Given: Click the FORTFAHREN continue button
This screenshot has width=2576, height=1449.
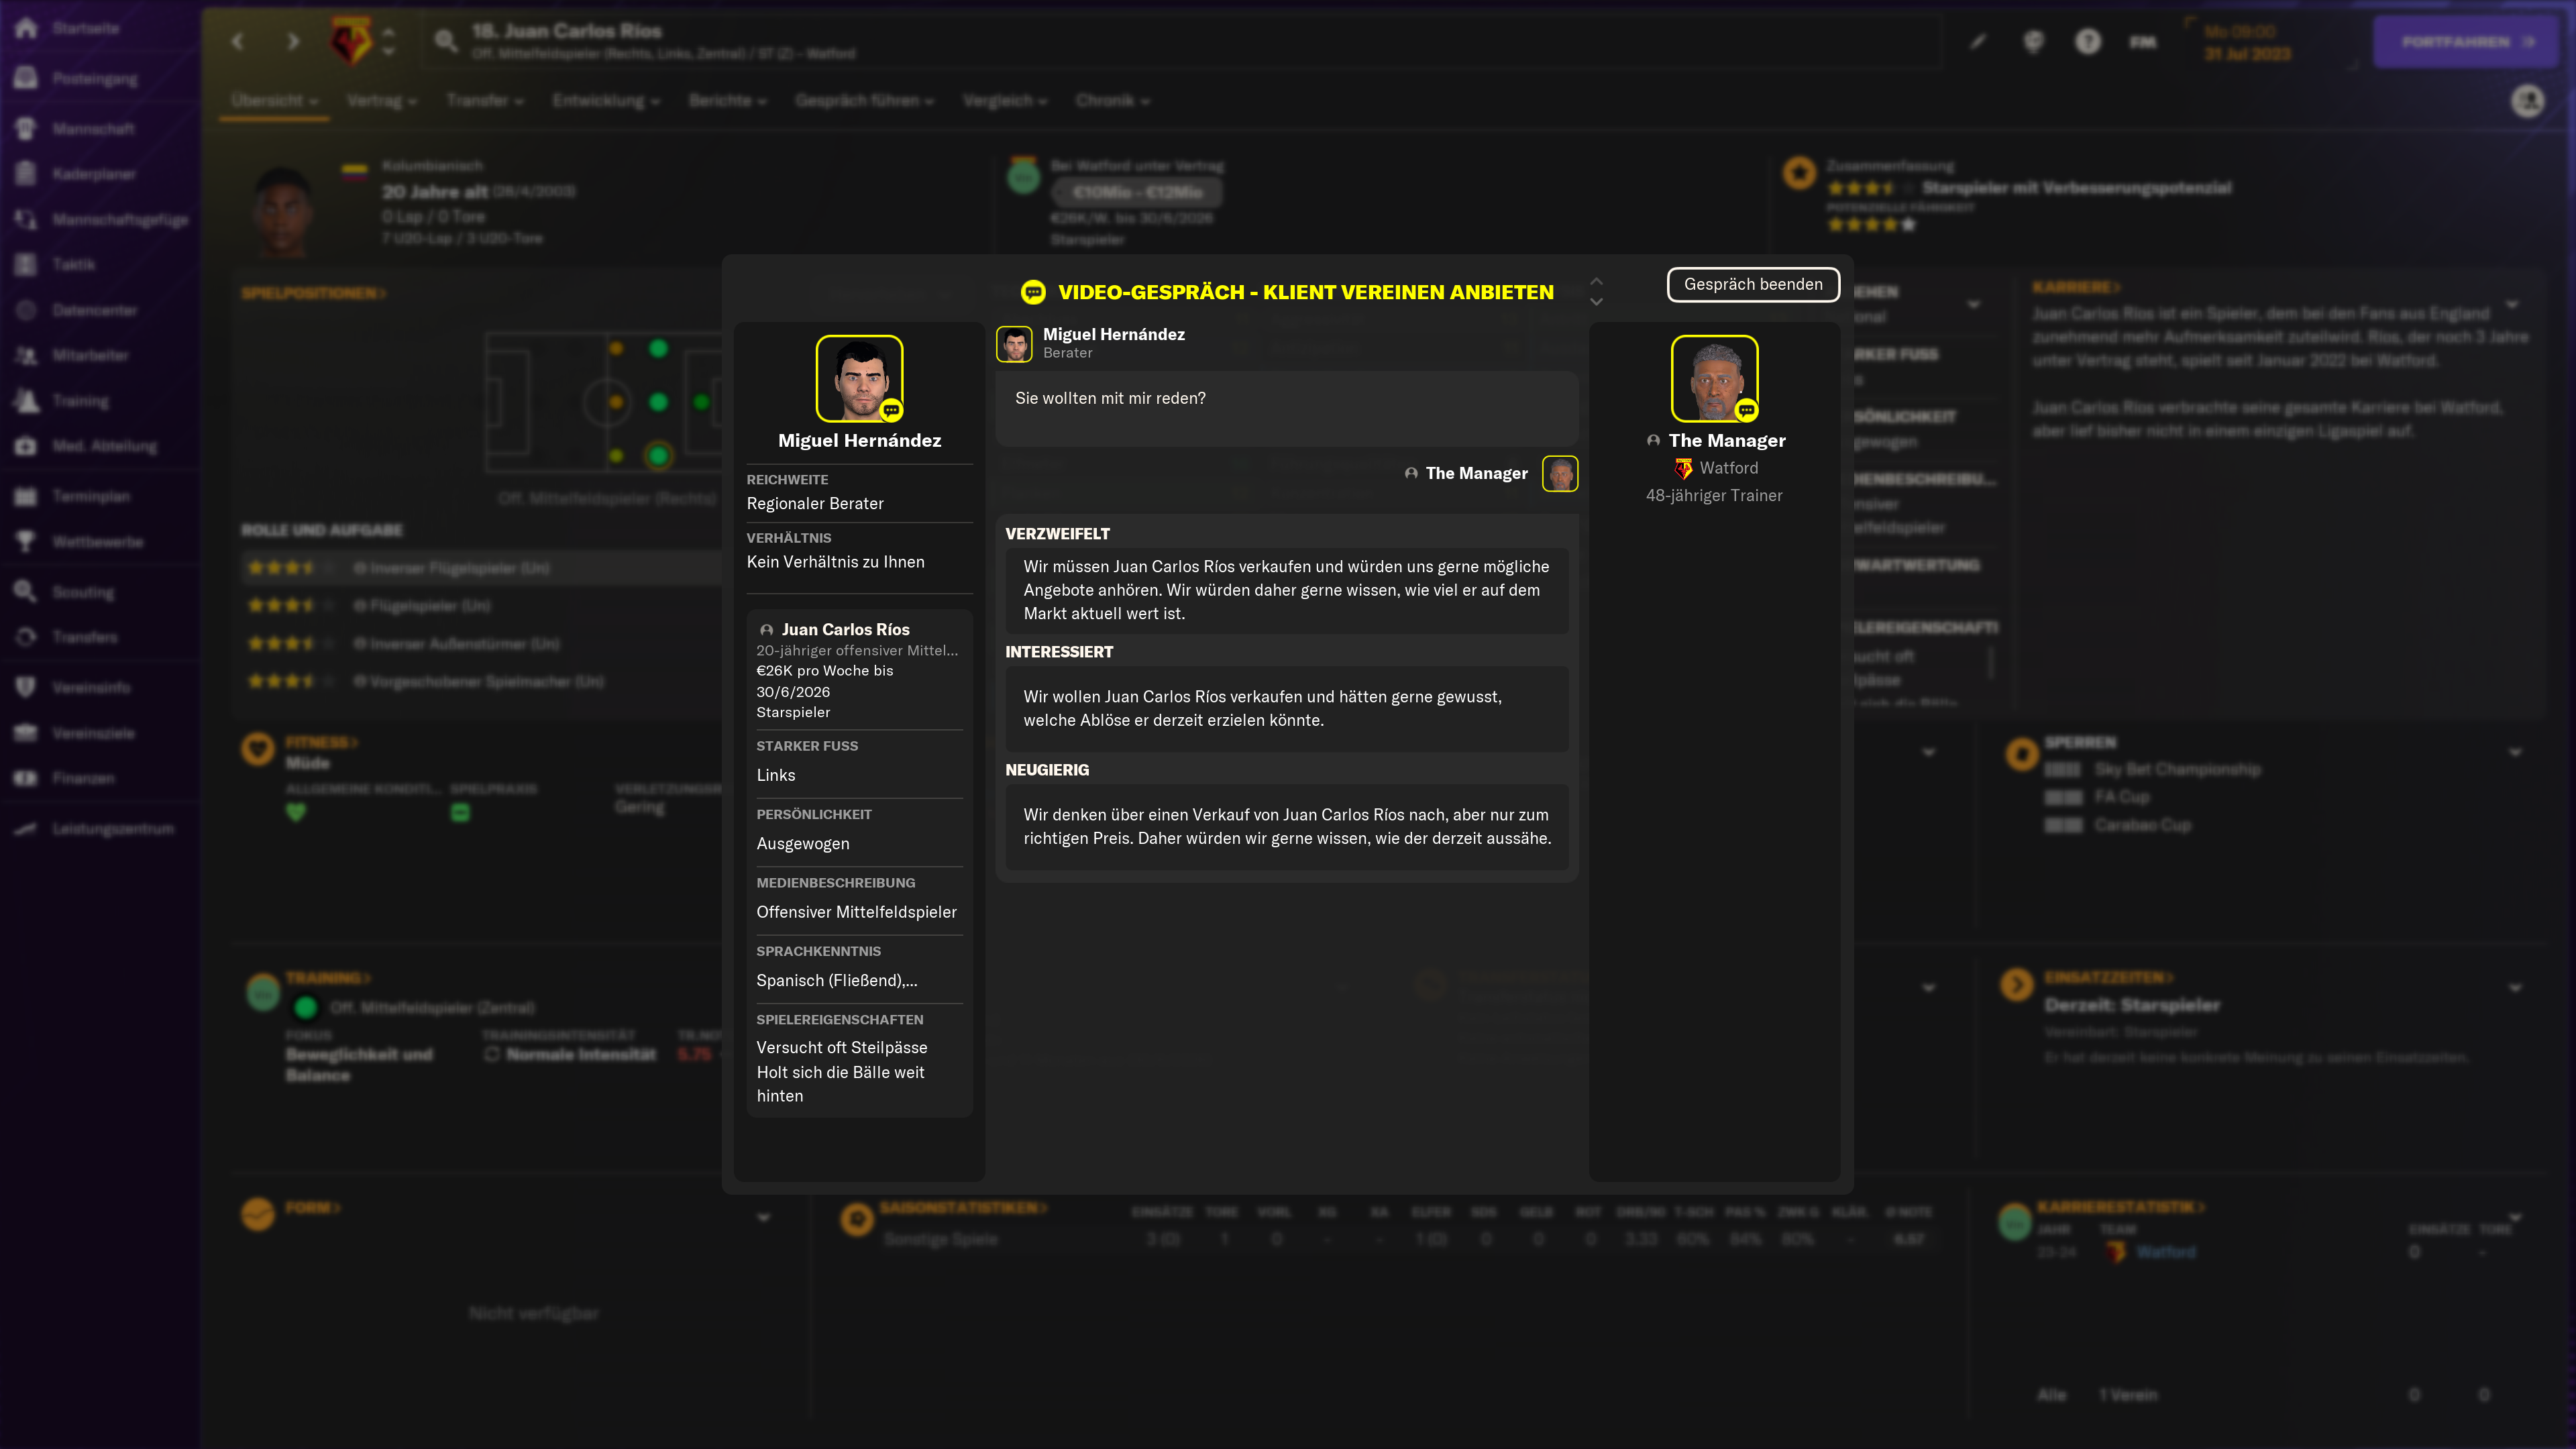Looking at the screenshot, I should 2466,41.
